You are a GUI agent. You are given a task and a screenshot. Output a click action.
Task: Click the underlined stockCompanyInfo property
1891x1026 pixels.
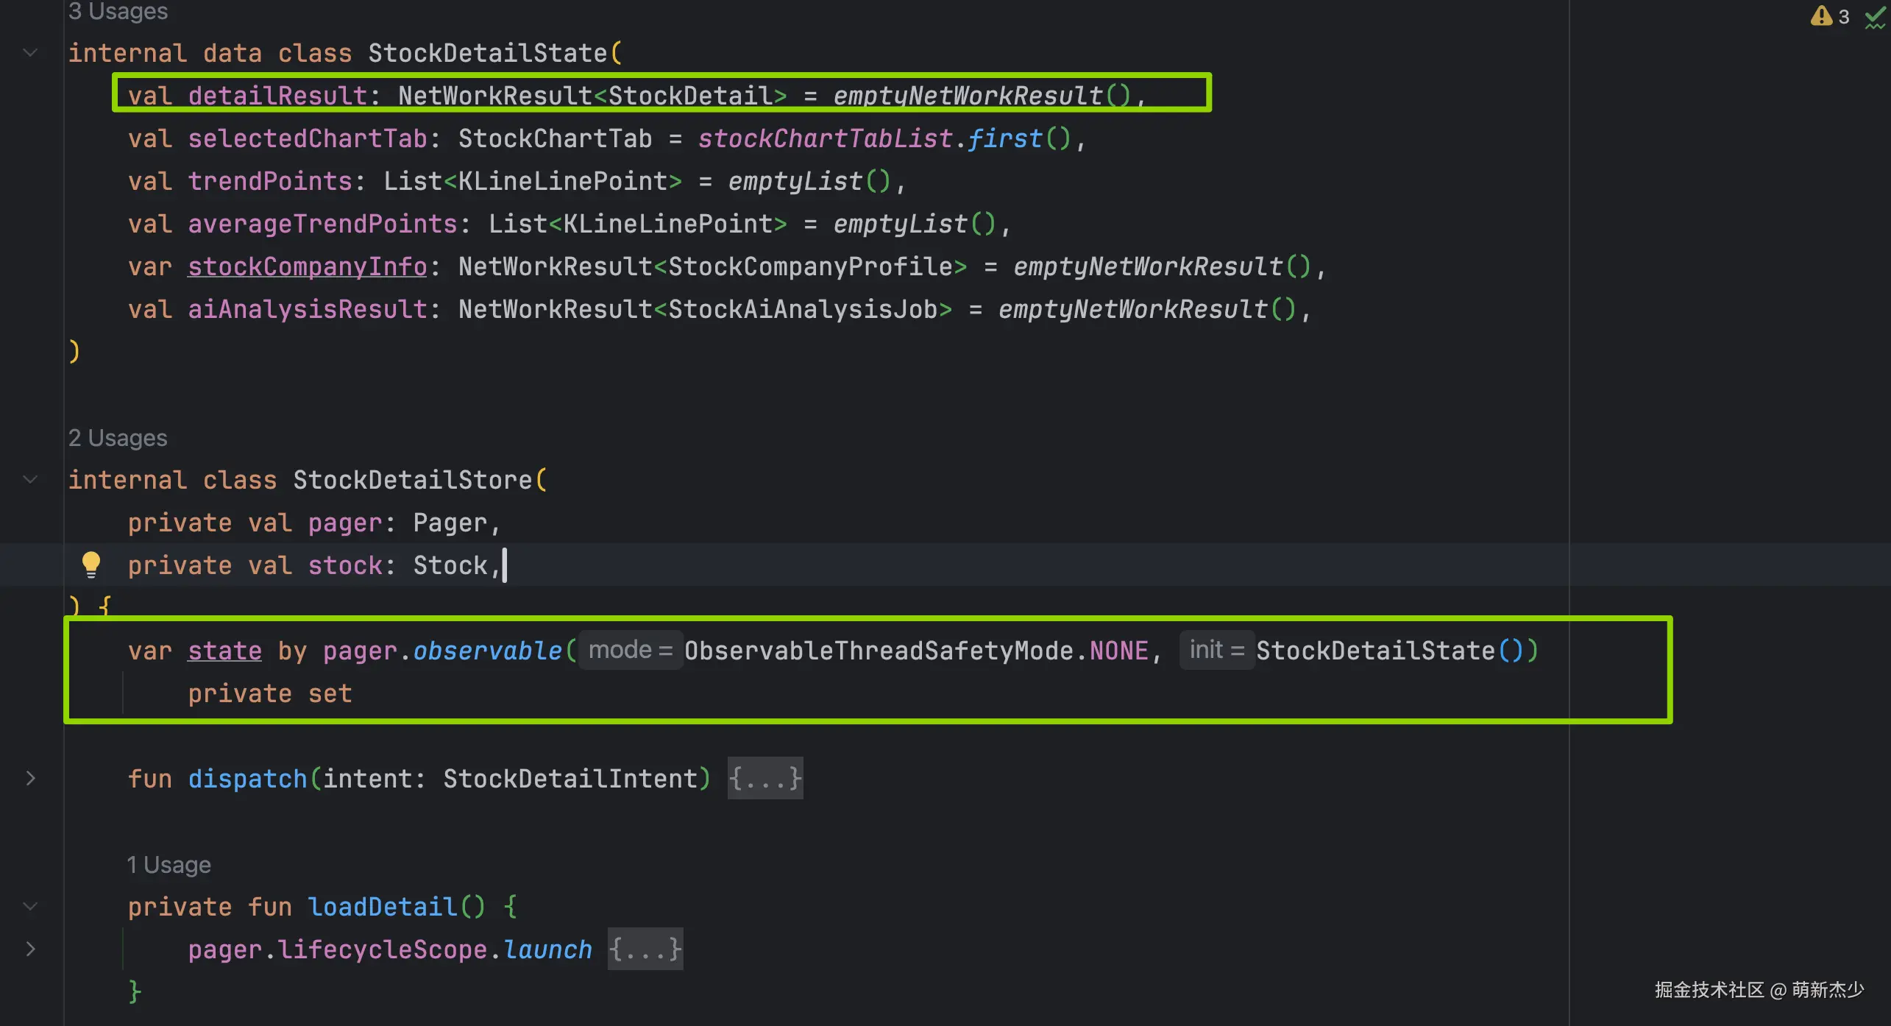(308, 266)
